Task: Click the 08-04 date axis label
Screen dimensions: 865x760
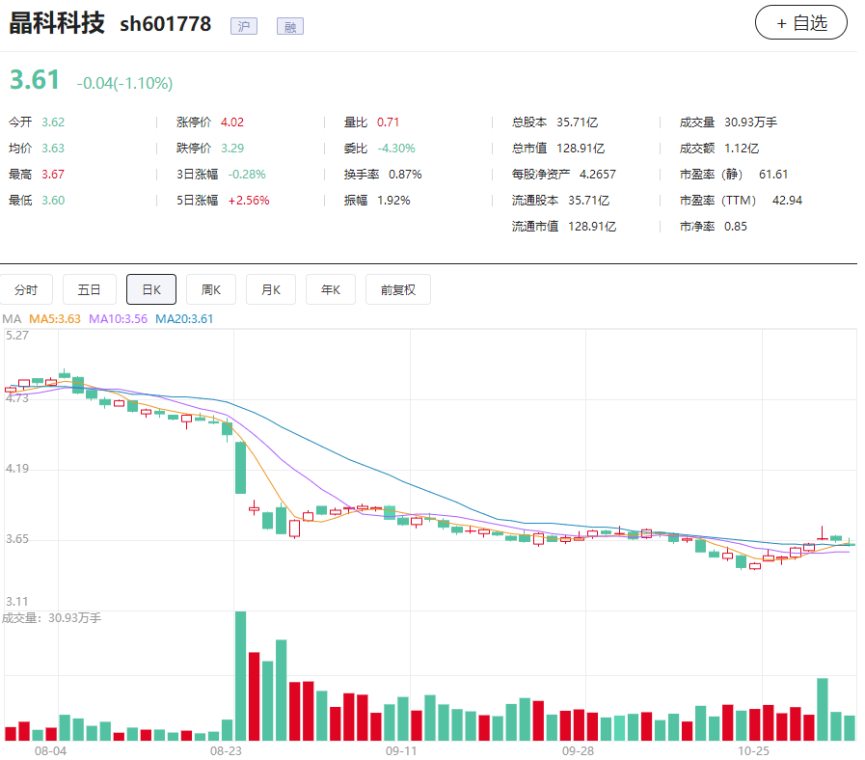Action: point(50,750)
